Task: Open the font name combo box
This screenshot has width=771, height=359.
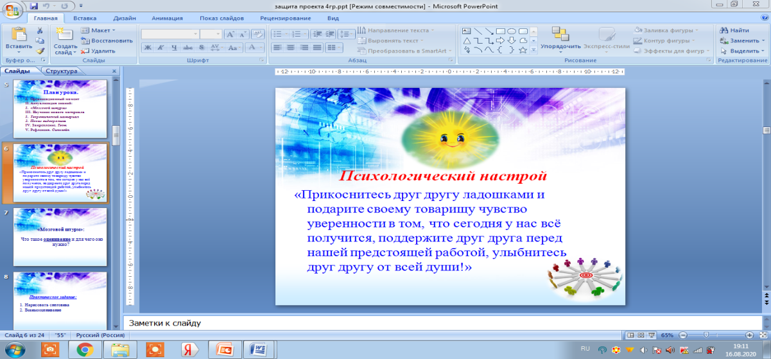Action: tap(170, 34)
